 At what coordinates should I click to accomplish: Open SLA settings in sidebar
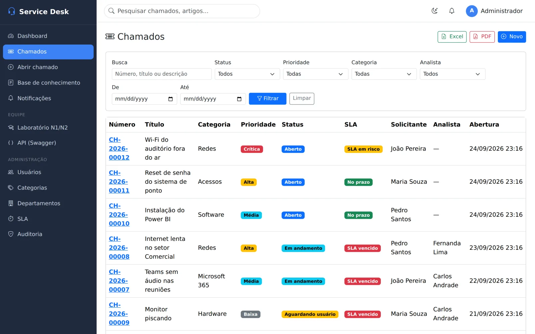pyautogui.click(x=48, y=219)
